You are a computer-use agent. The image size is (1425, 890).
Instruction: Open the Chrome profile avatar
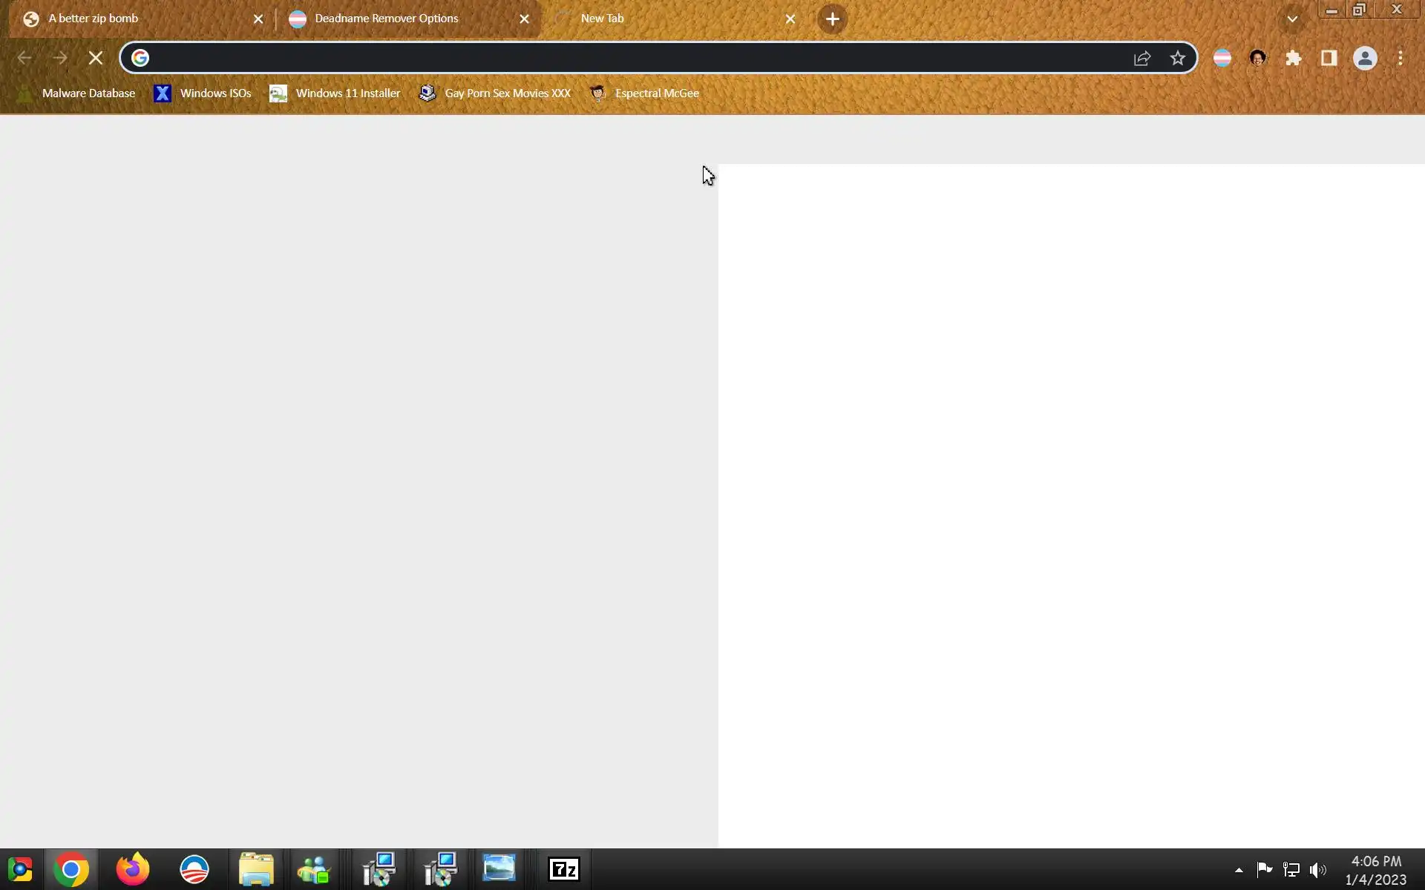pos(1364,58)
